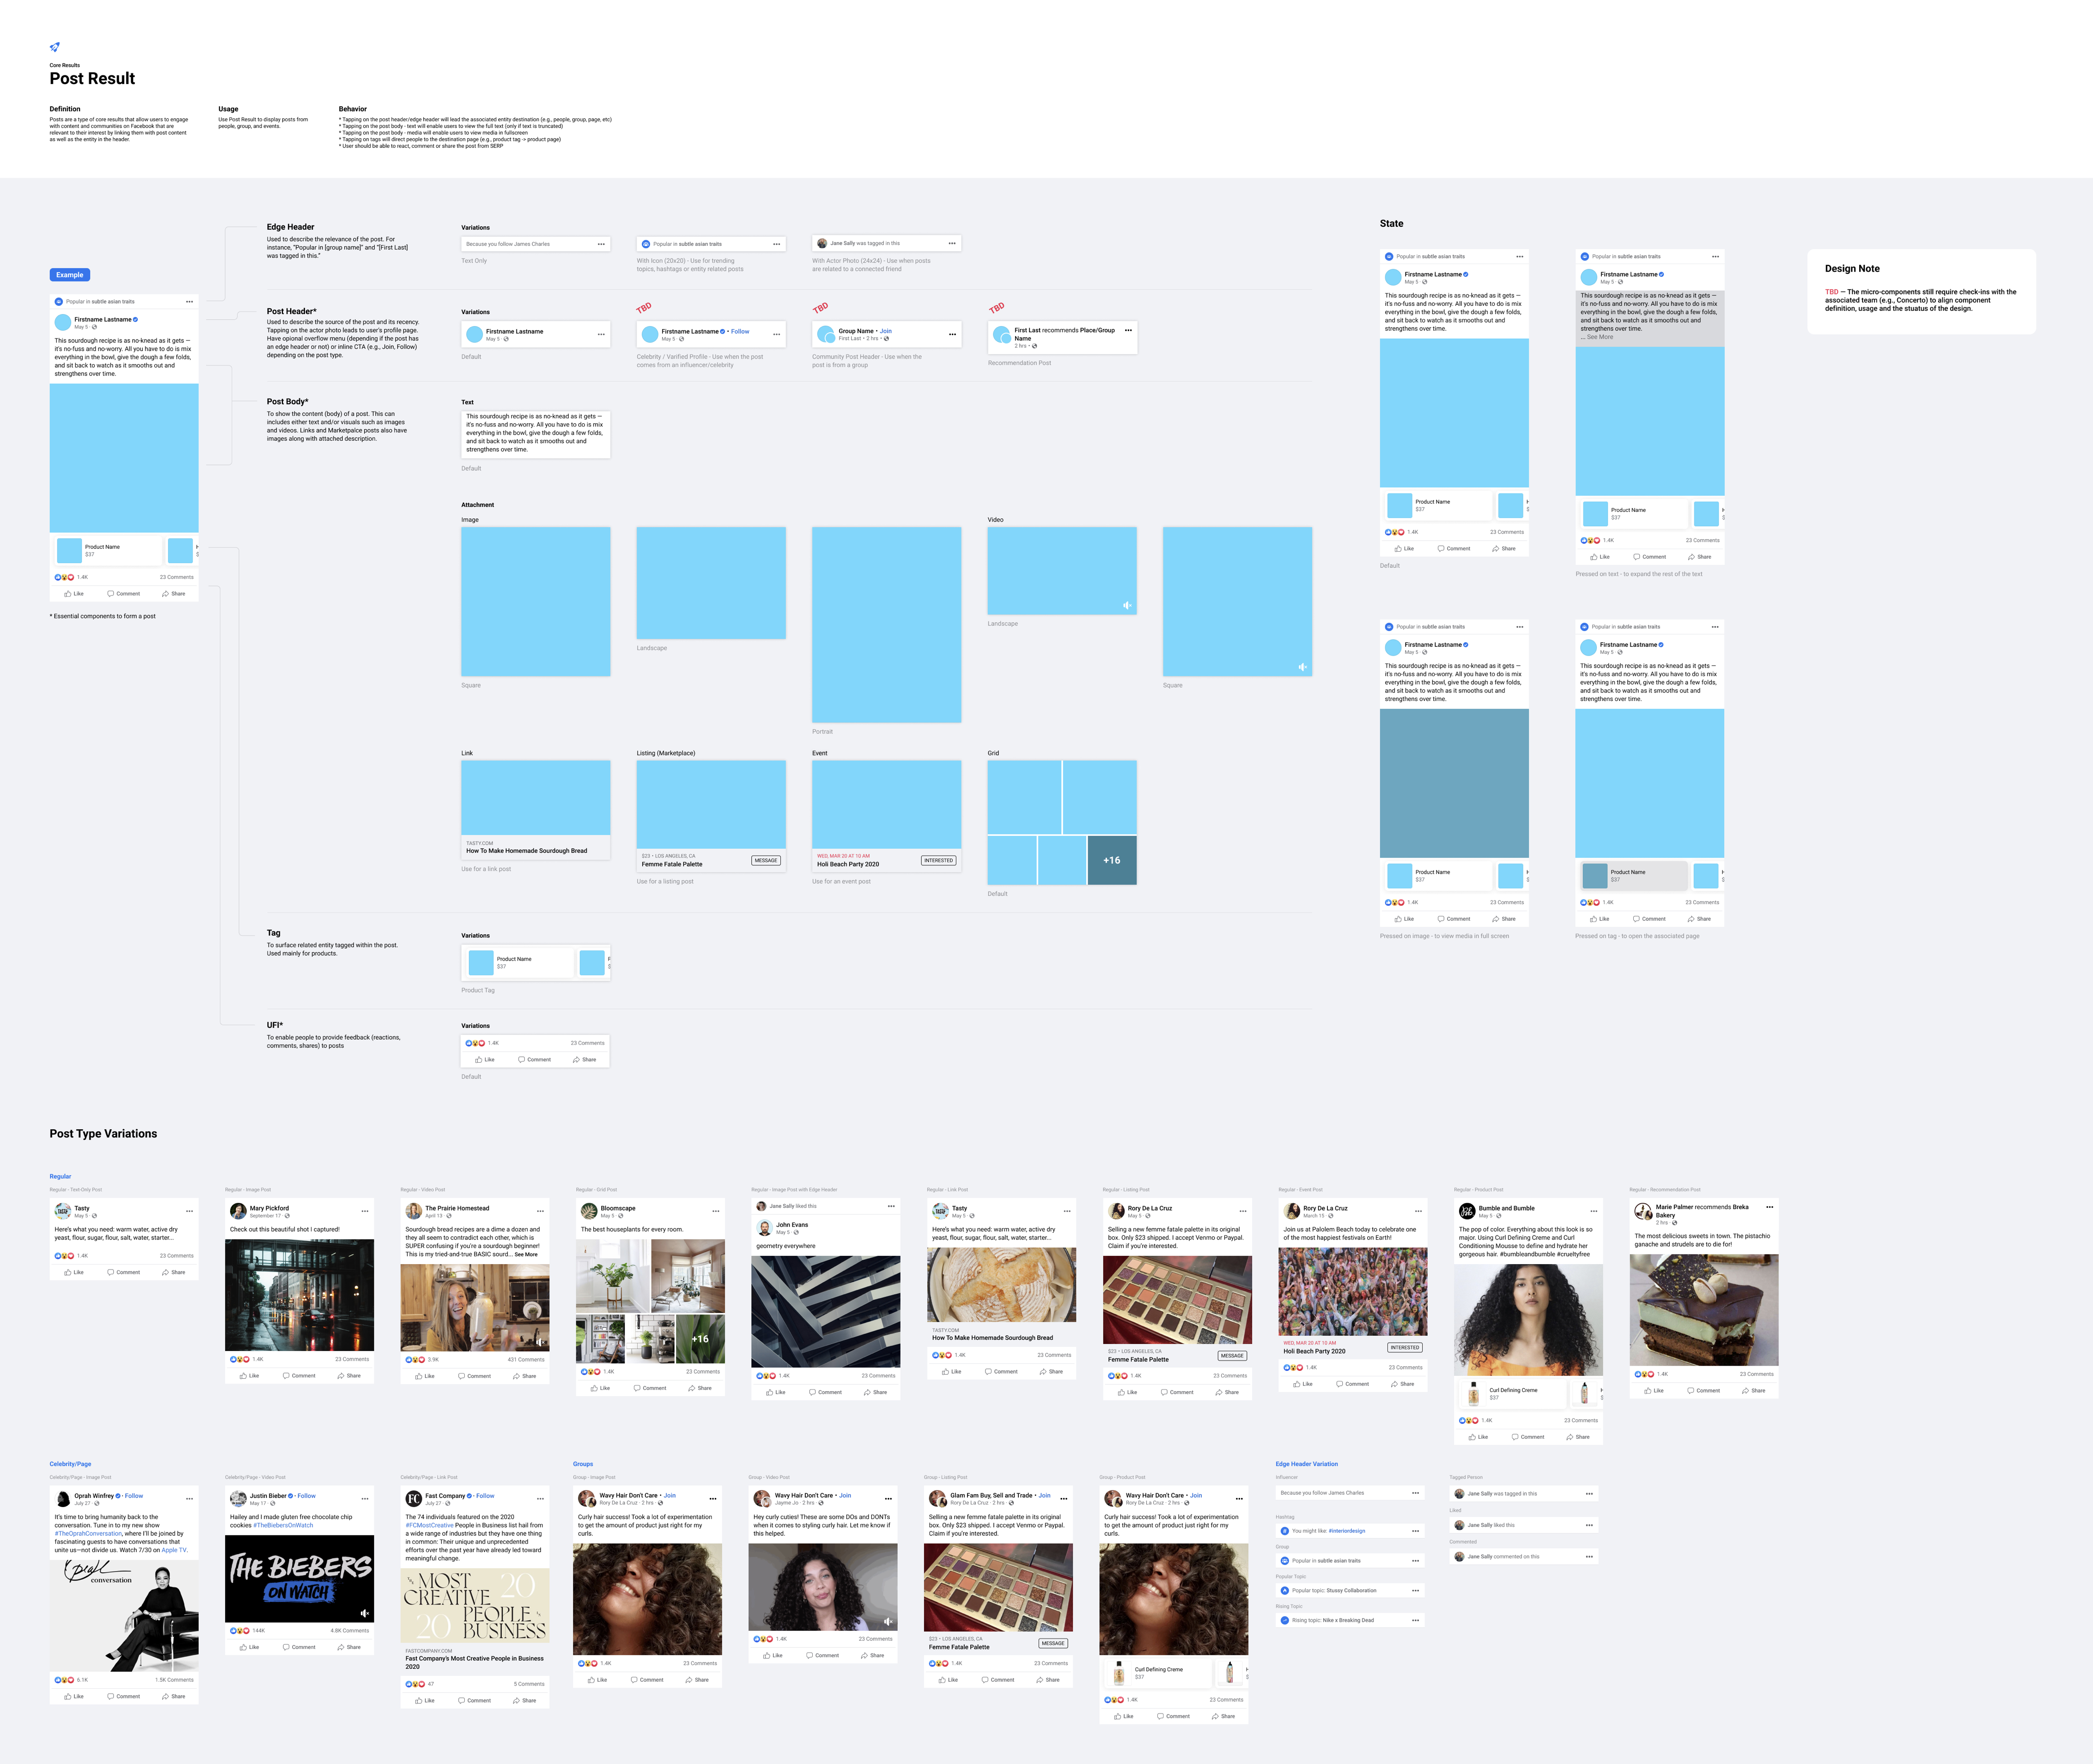
Task: Click 6.1K reactions on Oprah Winfrey post
Action: (x=72, y=1680)
